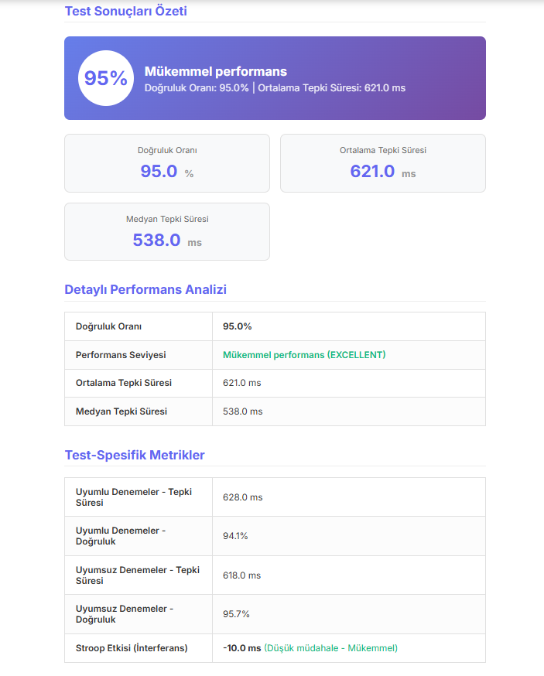This screenshot has width=544, height=676.
Task: Click the "Mükemmel performans" banner title
Action: click(x=216, y=71)
